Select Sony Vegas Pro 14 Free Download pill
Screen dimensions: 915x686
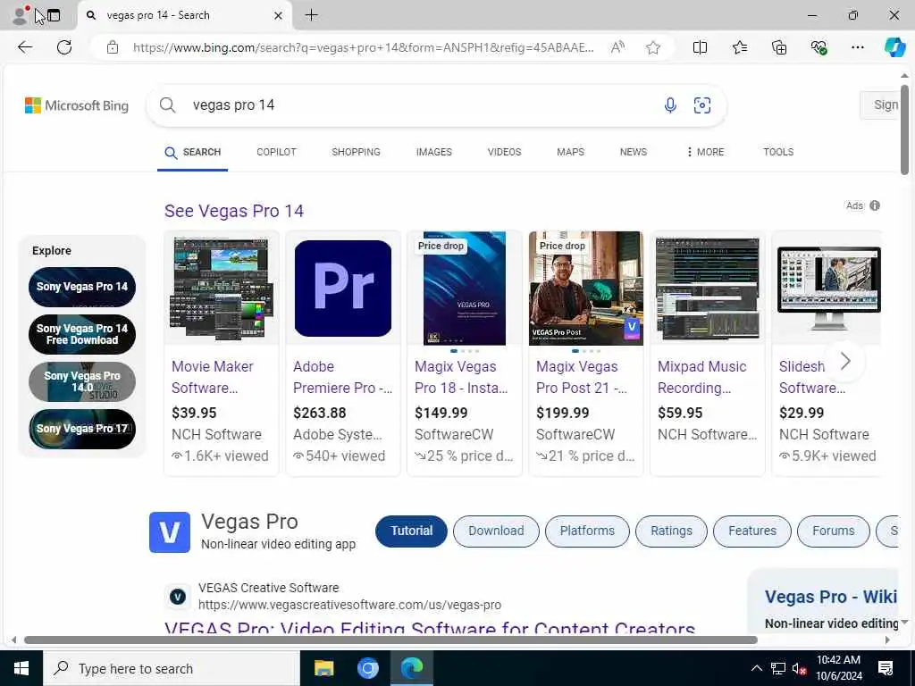tap(82, 334)
